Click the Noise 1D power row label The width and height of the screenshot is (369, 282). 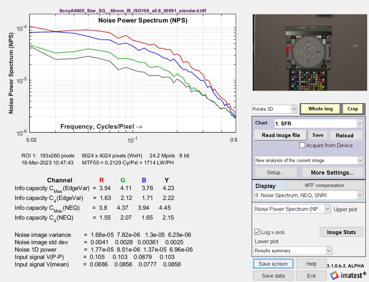click(x=36, y=250)
